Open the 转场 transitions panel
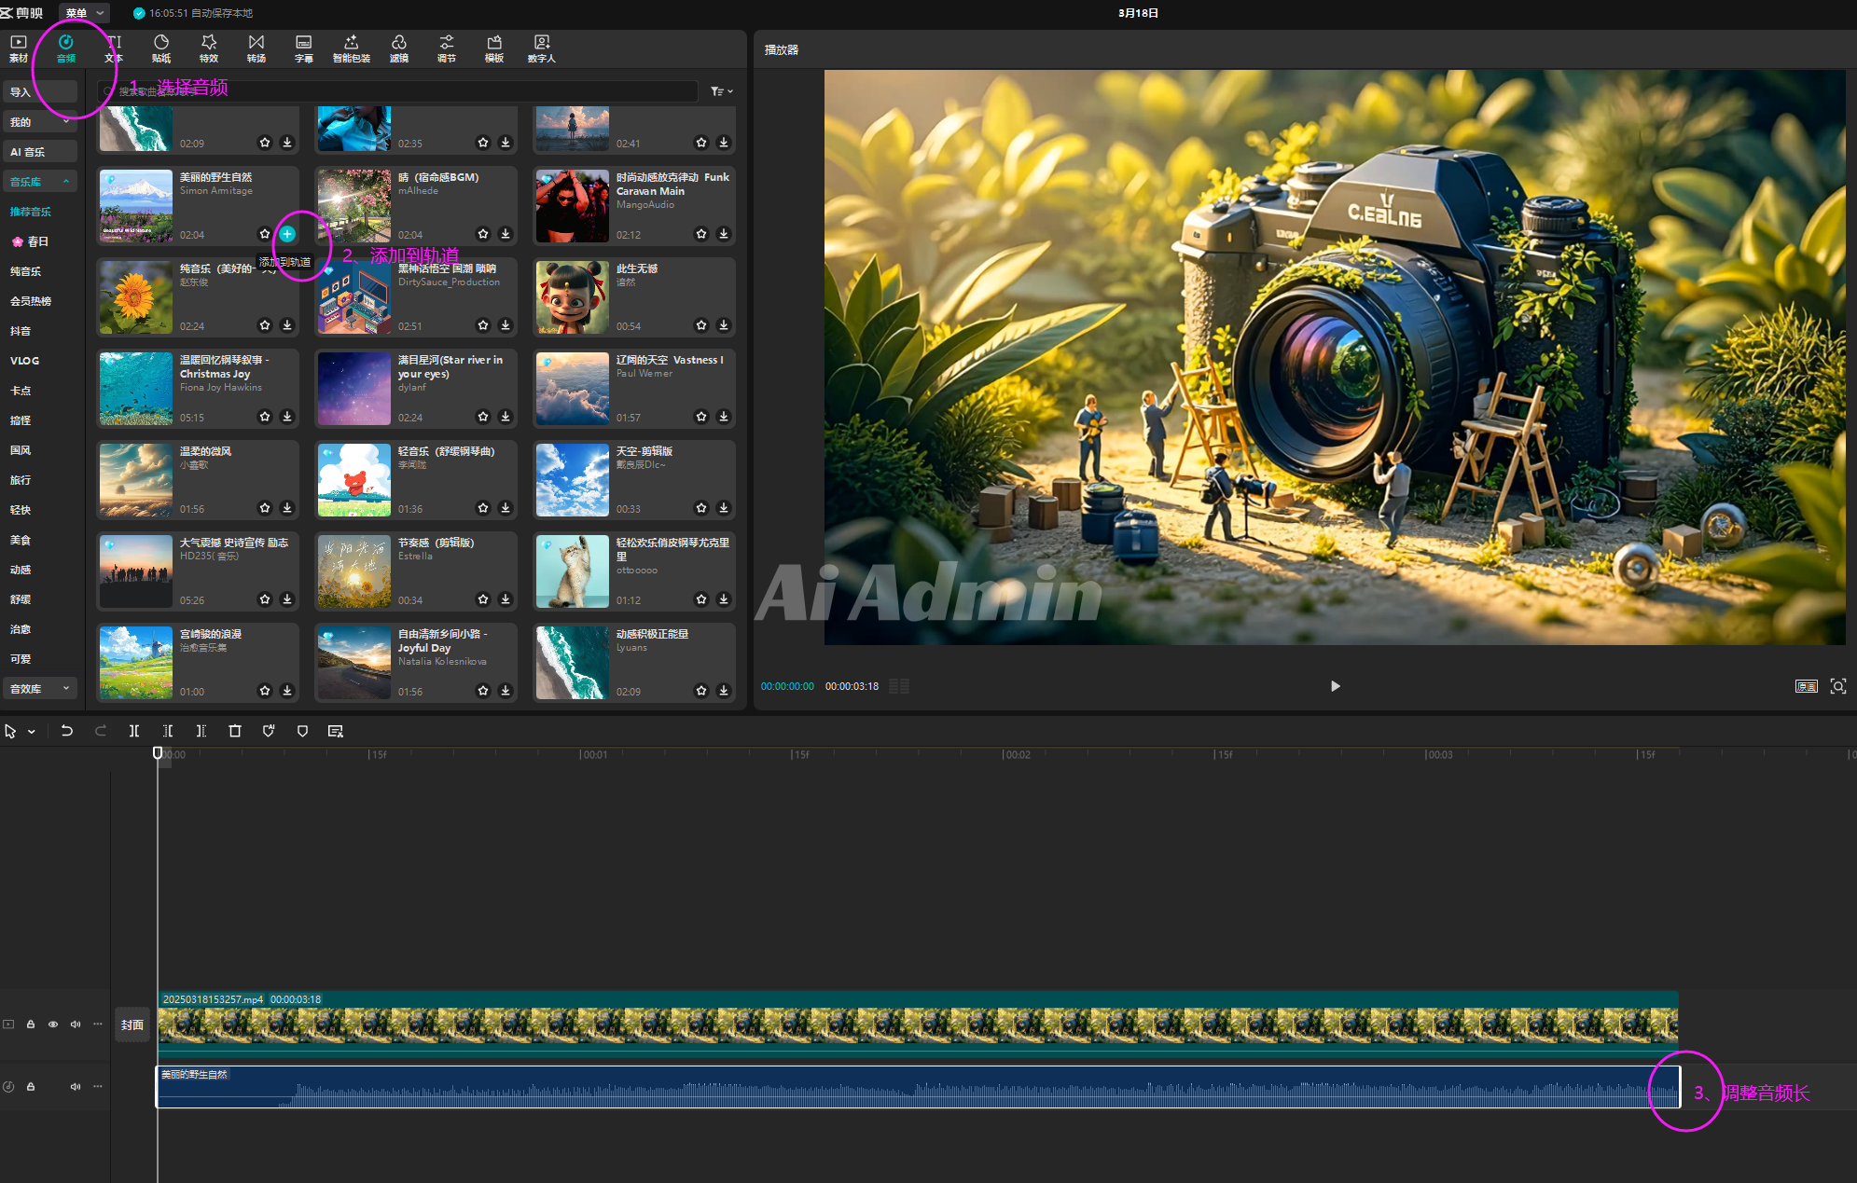Viewport: 1857px width, 1183px height. click(256, 48)
